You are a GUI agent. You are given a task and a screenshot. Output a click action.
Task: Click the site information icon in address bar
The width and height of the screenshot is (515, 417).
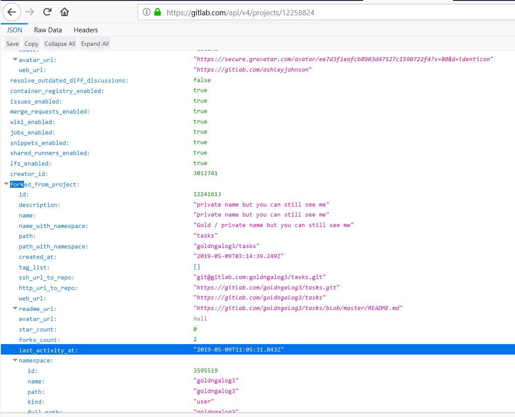pos(147,12)
